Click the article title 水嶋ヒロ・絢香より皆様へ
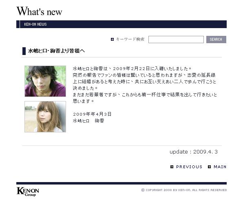The image size is (243, 200). click(56, 51)
